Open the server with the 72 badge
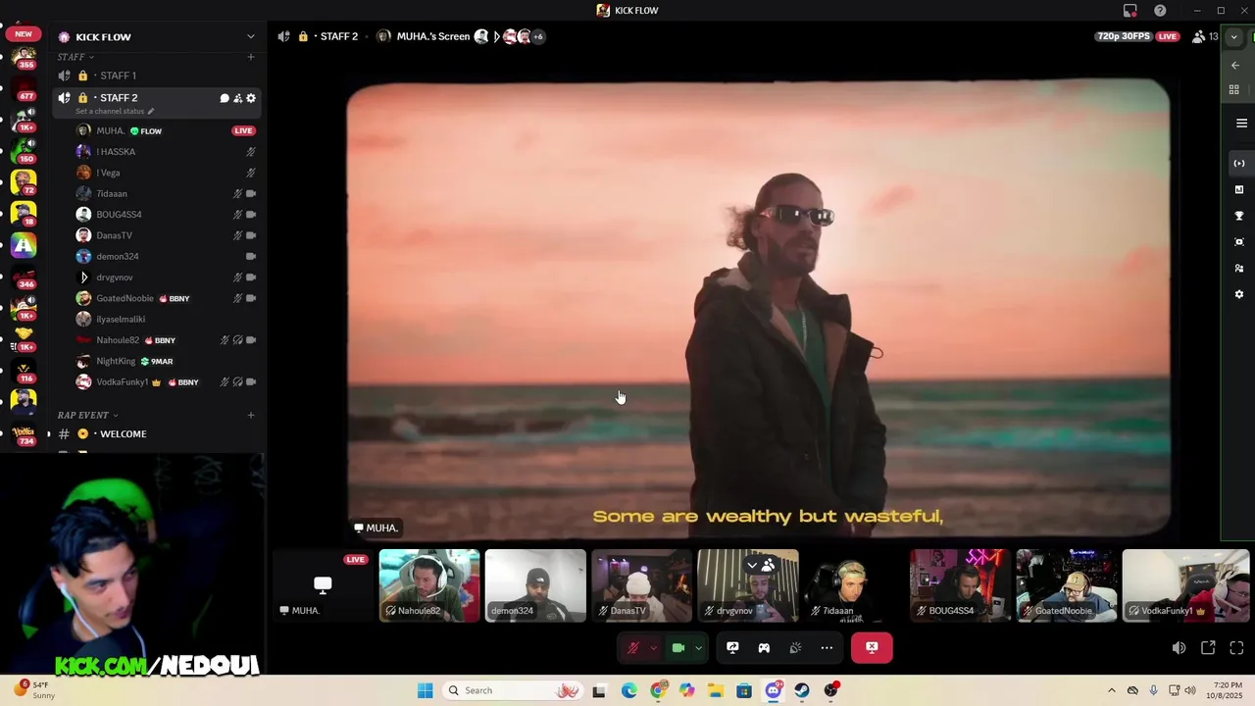 [24, 183]
